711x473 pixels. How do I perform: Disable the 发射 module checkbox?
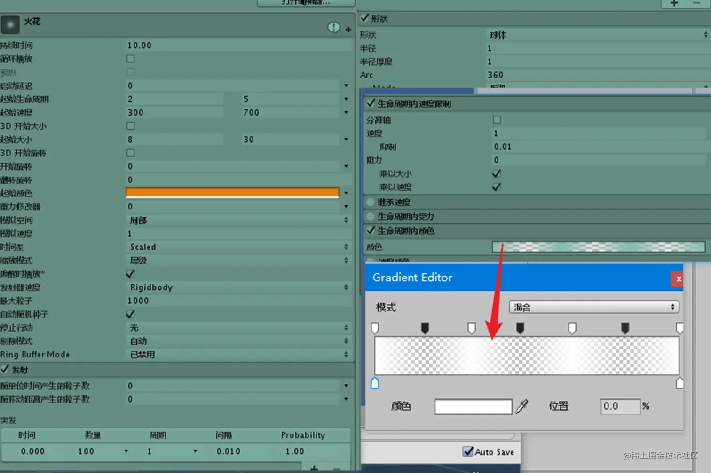[x=5, y=369]
